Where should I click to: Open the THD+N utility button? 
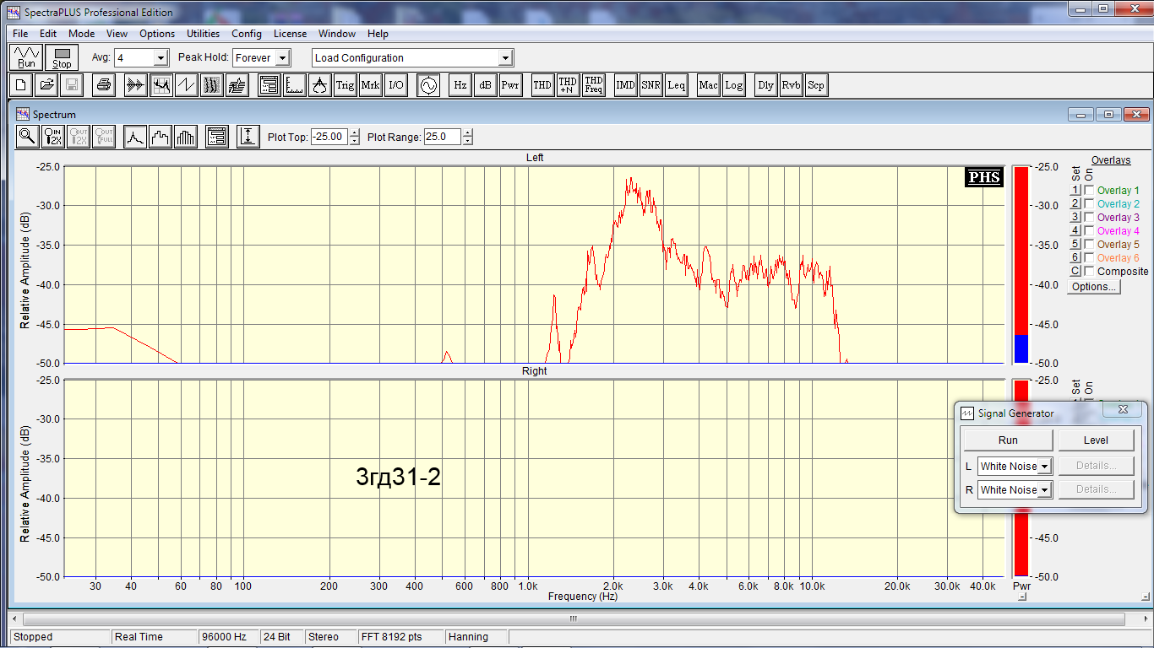tap(568, 85)
